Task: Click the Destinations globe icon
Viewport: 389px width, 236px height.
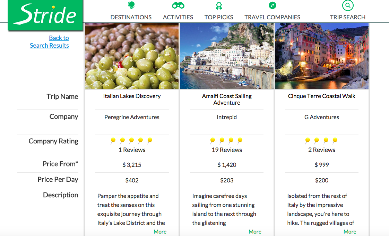Action: click(x=131, y=5)
